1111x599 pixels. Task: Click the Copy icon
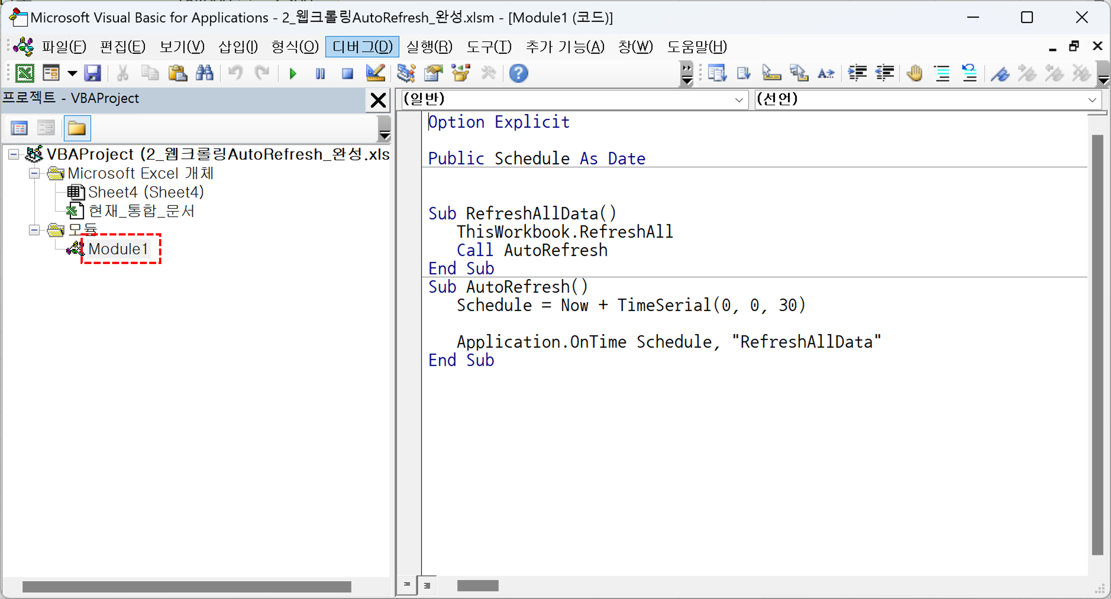coord(150,73)
